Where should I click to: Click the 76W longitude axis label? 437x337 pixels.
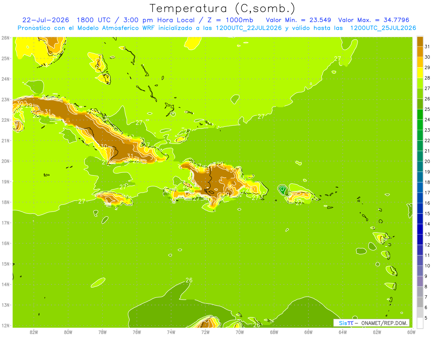[137, 332]
